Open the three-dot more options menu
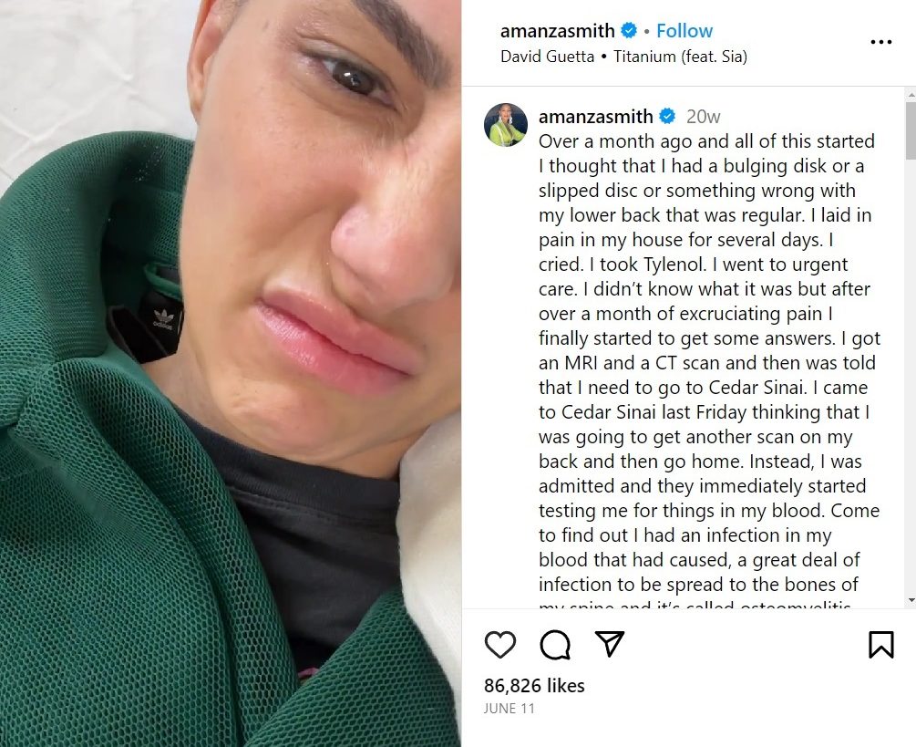This screenshot has height=747, width=916. 881,42
